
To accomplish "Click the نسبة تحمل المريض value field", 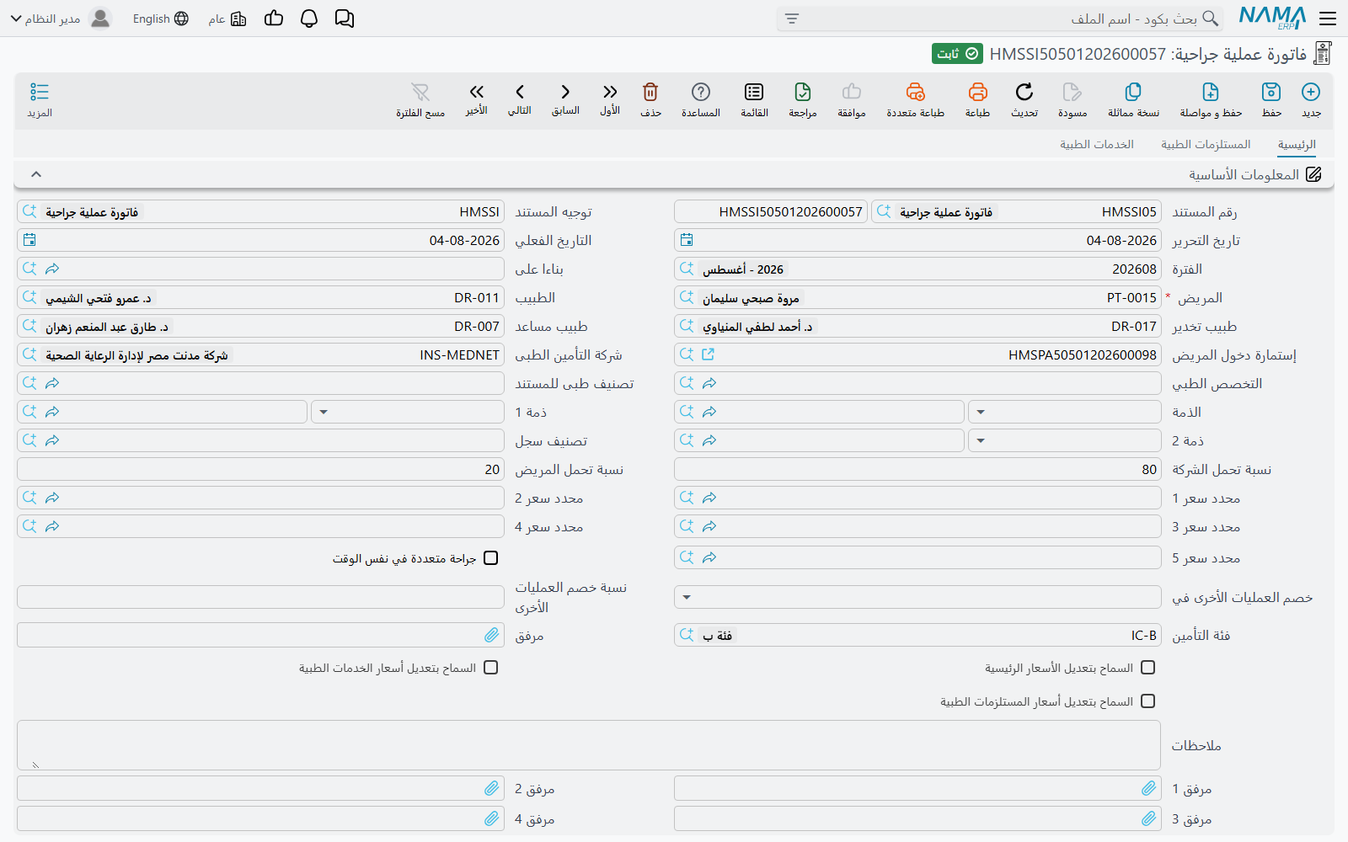I will pyautogui.click(x=260, y=469).
